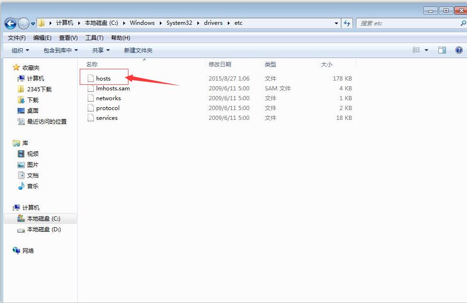The width and height of the screenshot is (467, 303).
Task: Click the 新建文件夹 button
Action: click(x=138, y=50)
